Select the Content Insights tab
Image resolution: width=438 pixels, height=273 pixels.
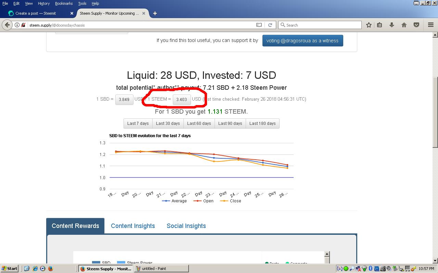click(133, 226)
